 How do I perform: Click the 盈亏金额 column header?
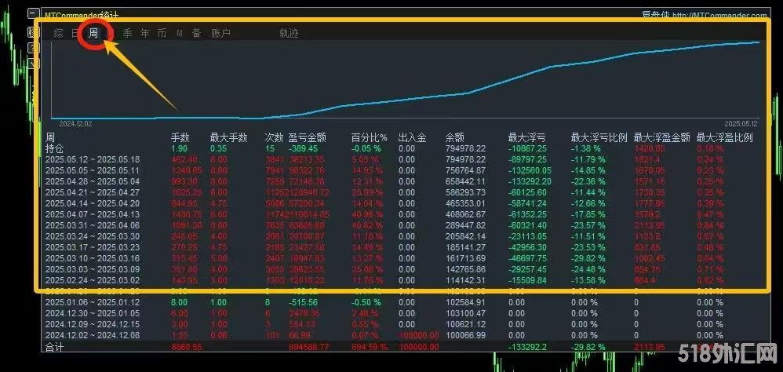[307, 137]
